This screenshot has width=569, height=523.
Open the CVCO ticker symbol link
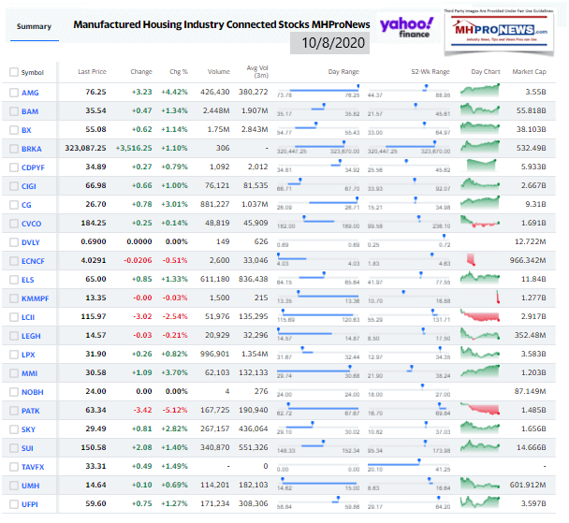click(x=32, y=223)
